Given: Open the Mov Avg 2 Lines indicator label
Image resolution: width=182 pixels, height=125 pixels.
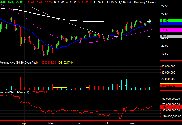Looking at the screenshot, I should tap(147, 2).
